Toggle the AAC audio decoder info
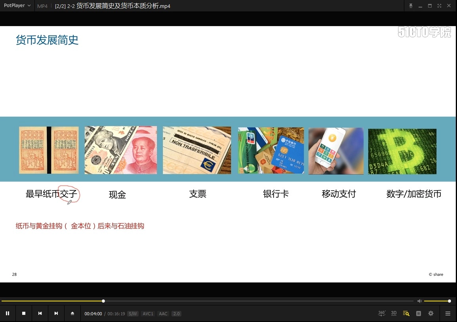 coord(163,313)
